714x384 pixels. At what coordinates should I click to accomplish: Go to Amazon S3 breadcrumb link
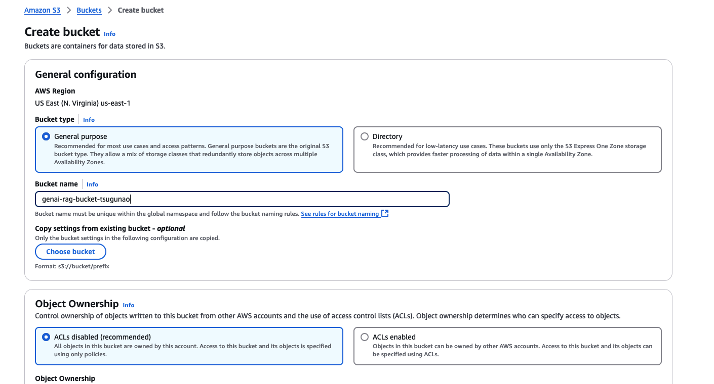tap(43, 10)
